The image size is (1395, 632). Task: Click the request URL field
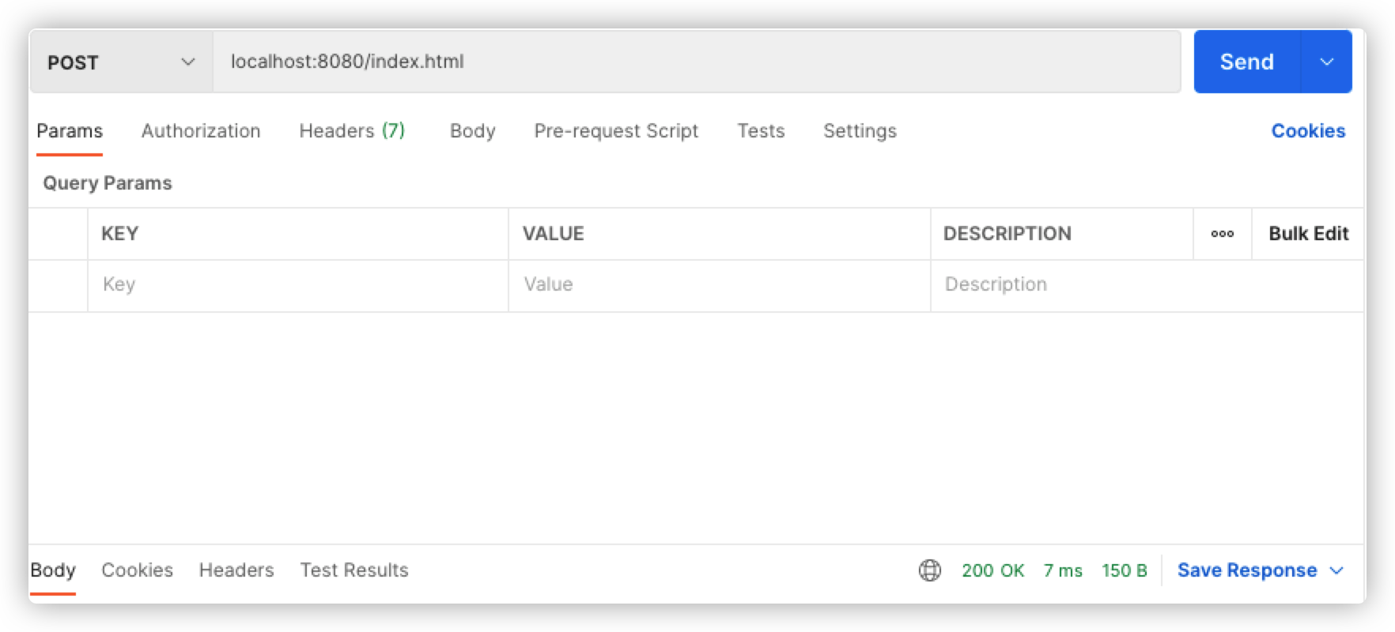pyautogui.click(x=696, y=62)
